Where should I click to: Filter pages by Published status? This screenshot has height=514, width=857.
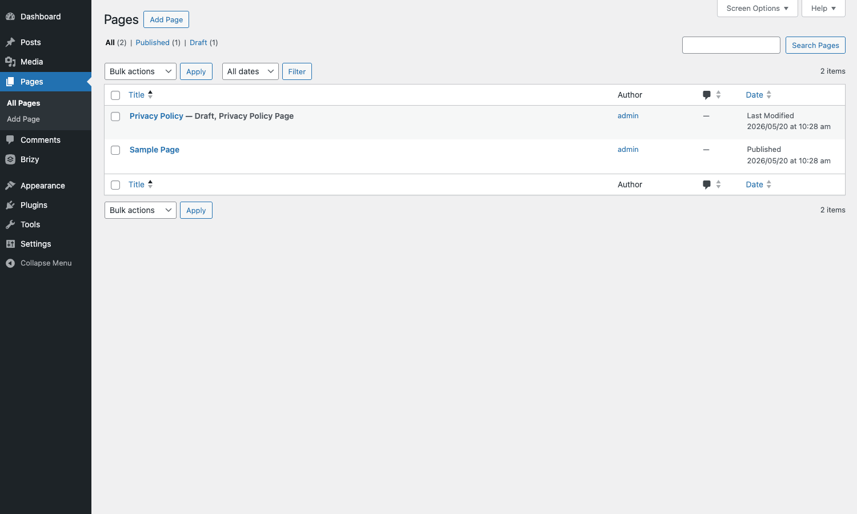point(153,43)
